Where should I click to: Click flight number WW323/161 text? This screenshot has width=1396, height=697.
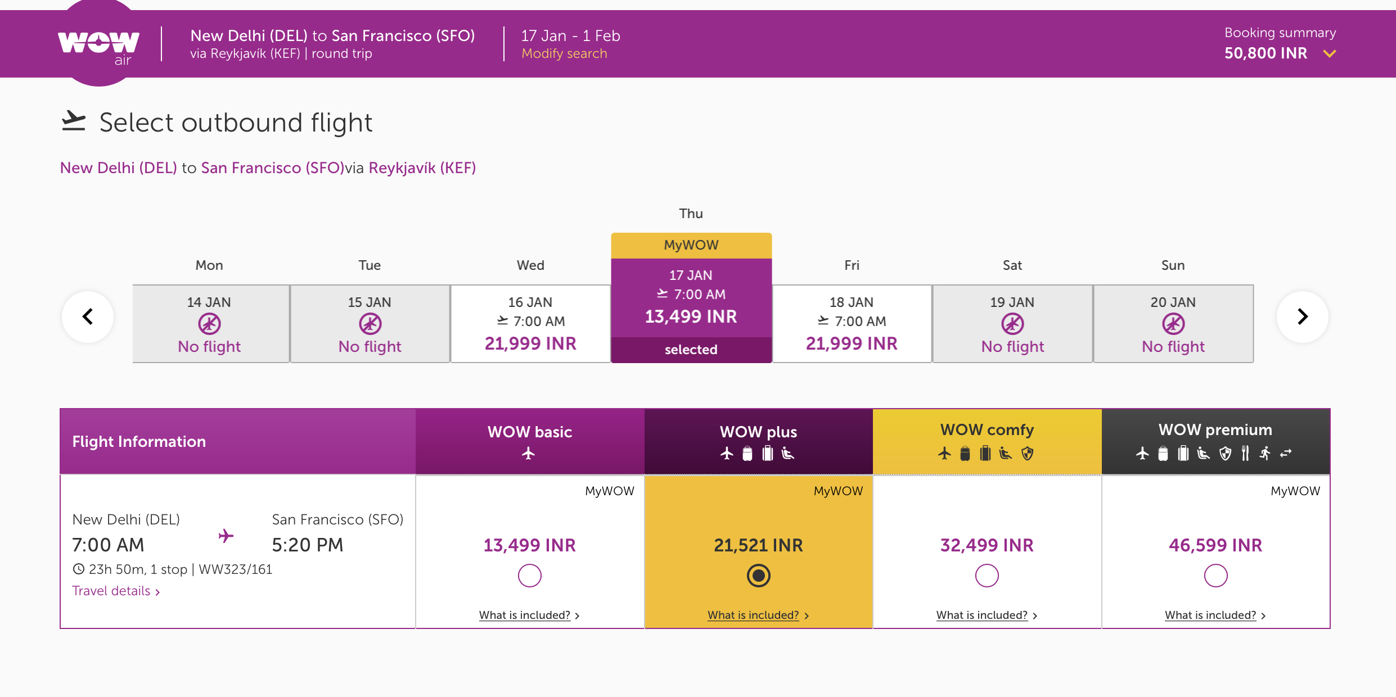coord(235,569)
